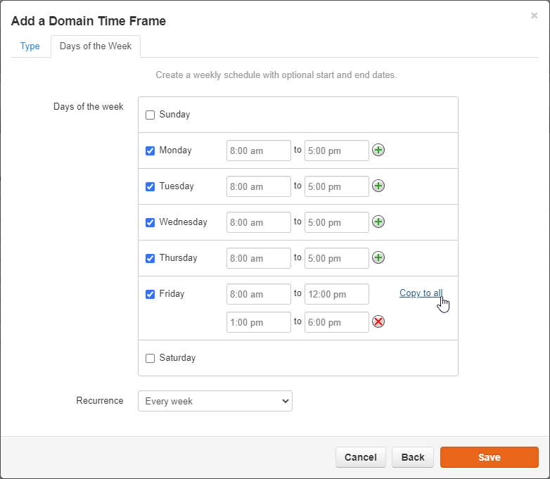Viewport: 550px width, 479px height.
Task: Remove Friday's second time range
Action: coord(378,321)
